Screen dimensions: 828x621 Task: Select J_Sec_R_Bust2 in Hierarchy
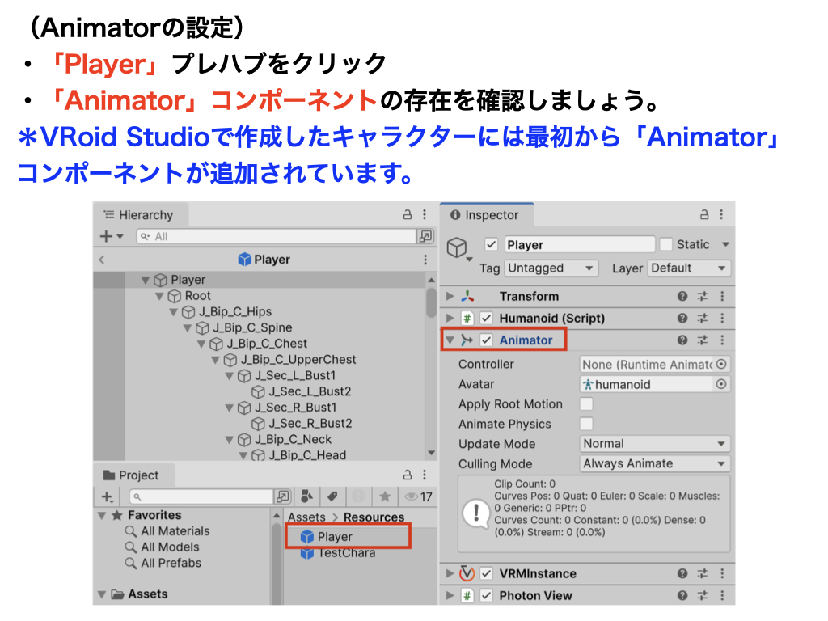click(x=310, y=424)
